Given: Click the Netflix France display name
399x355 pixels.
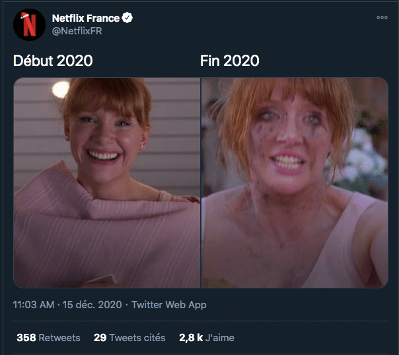Looking at the screenshot, I should [86, 18].
